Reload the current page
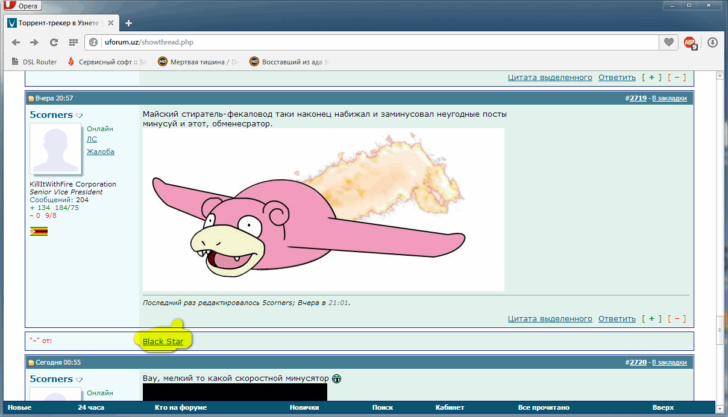 (x=54, y=42)
